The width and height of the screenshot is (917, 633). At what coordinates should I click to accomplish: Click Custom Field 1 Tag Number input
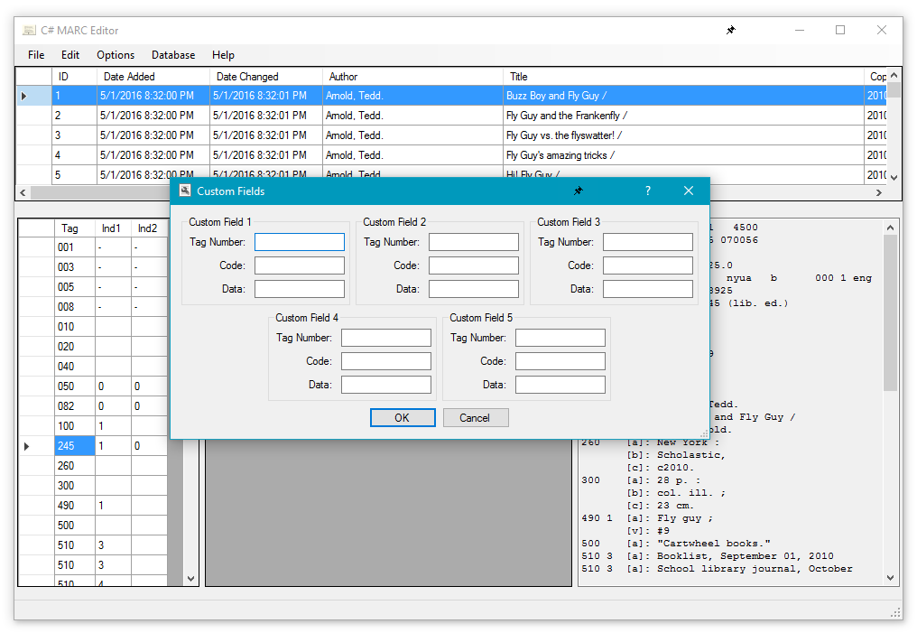300,242
